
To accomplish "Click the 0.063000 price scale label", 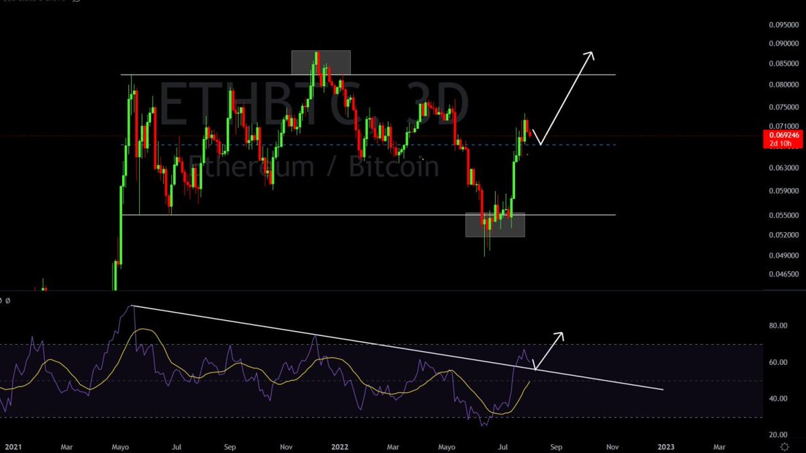I will click(x=784, y=167).
